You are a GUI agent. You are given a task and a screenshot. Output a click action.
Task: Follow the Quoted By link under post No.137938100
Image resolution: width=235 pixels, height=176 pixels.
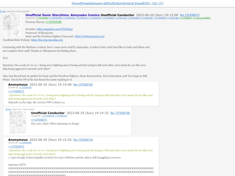point(25,87)
